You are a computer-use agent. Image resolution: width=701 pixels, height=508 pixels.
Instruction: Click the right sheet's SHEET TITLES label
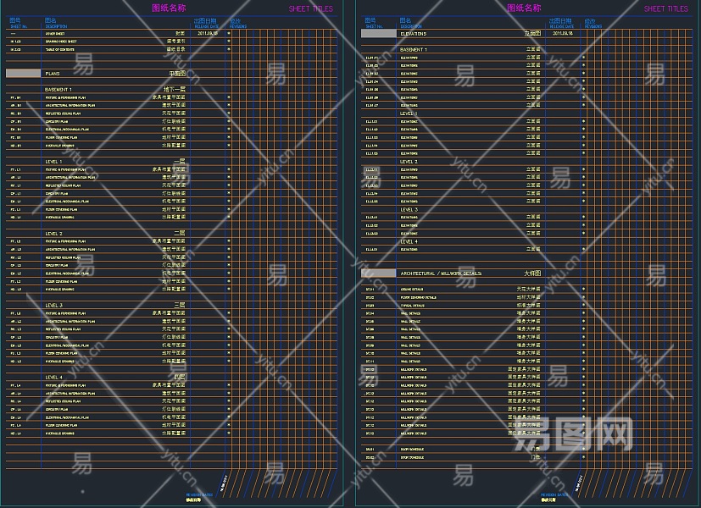pos(665,9)
